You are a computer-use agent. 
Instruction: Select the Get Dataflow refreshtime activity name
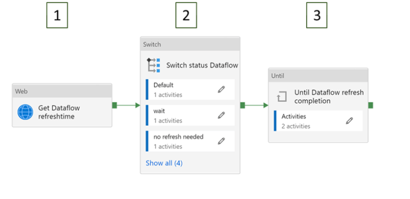coord(59,112)
